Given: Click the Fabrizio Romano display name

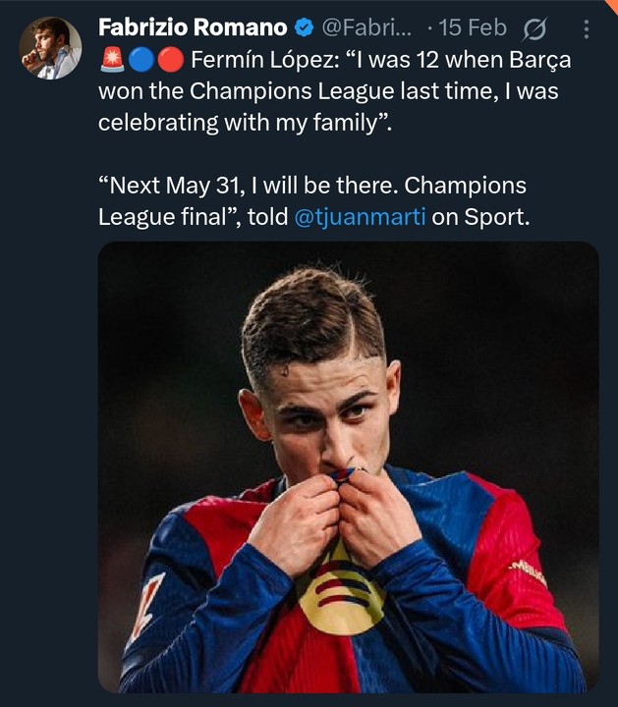Looking at the screenshot, I should point(193,28).
